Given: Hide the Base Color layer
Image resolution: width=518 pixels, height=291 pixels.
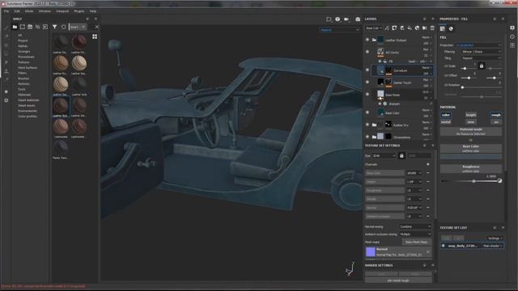Looking at the screenshot, I should [367, 112].
